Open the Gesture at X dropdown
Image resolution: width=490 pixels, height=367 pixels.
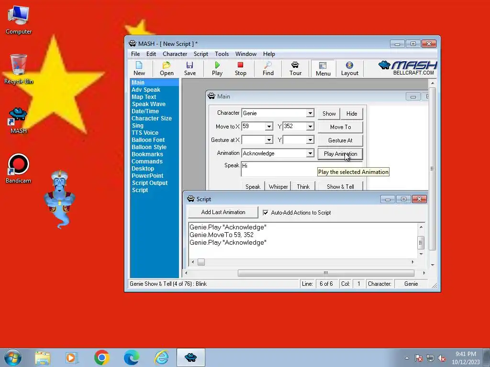click(x=269, y=140)
